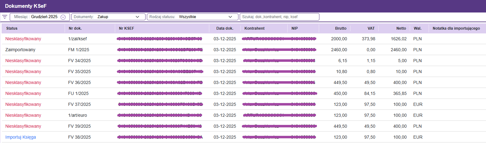The width and height of the screenshot is (486, 143).
Task: Sort by the Nr KSEF column header
Action: 126,28
